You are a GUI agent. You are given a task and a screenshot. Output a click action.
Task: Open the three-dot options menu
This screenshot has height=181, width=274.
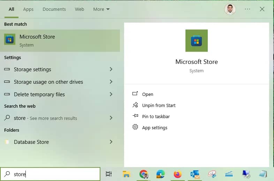247,9
